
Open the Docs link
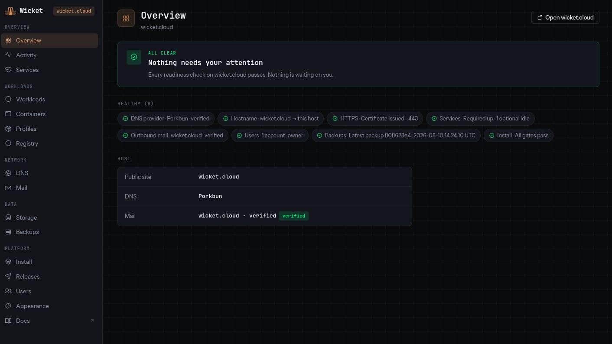click(49, 321)
